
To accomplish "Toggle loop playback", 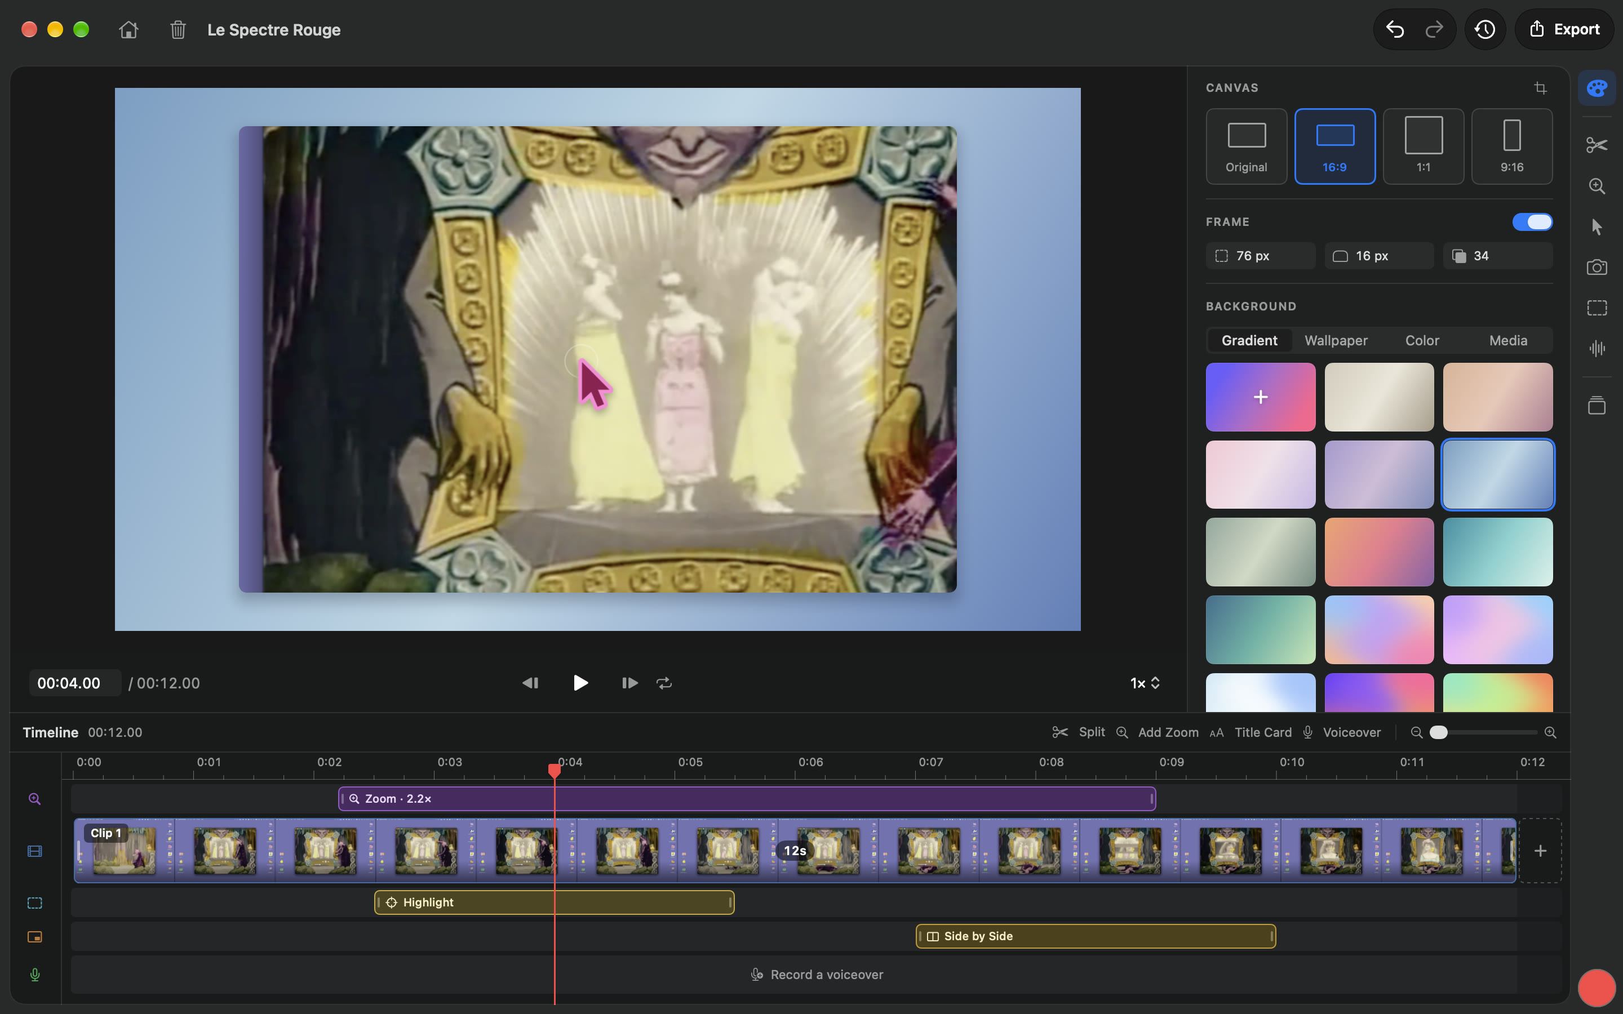I will [664, 683].
